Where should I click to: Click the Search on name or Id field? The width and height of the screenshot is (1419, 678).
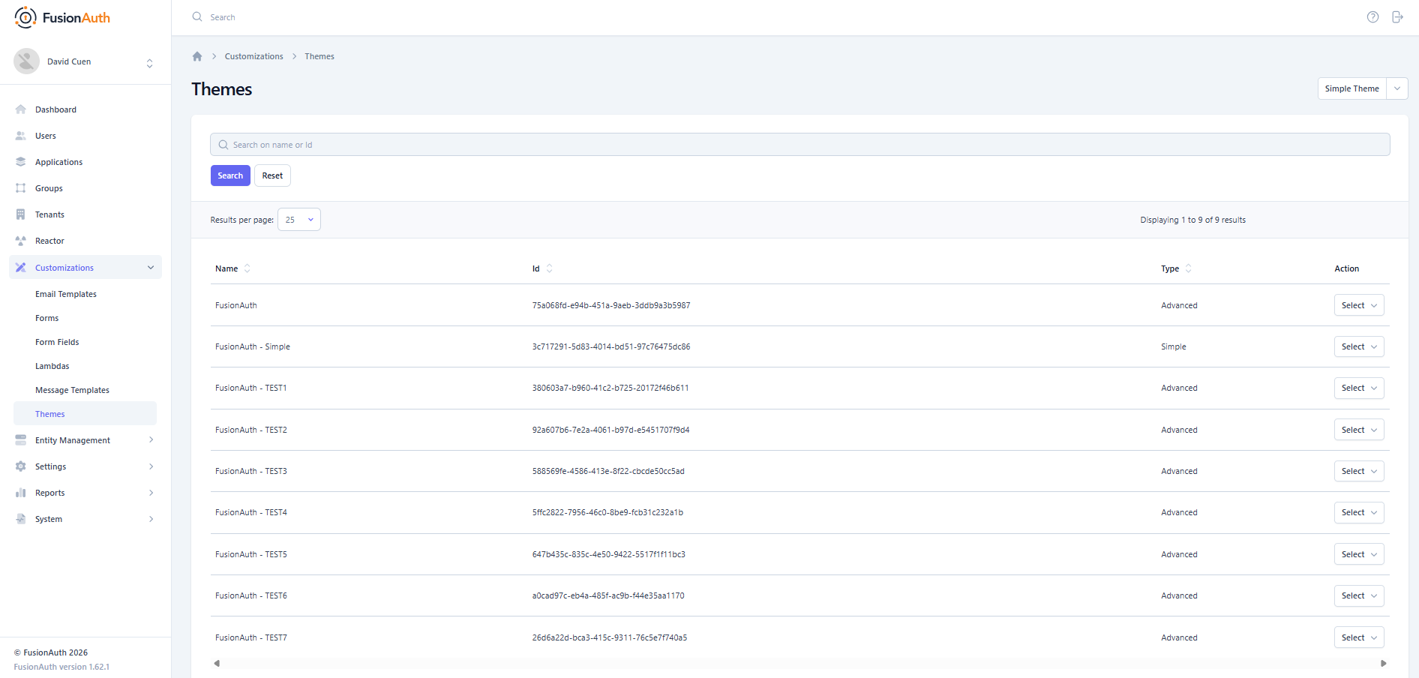[799, 145]
